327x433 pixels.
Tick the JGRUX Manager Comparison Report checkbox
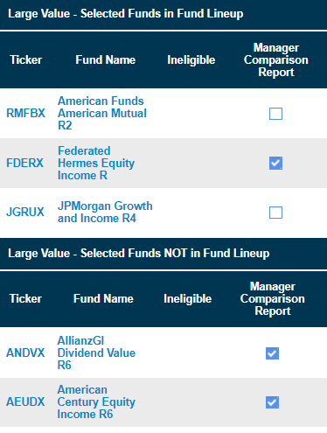275,213
